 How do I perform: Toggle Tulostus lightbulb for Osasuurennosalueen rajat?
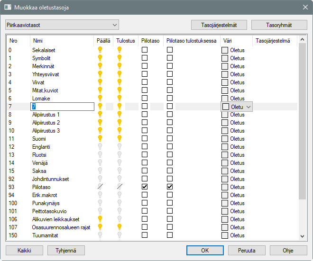pos(120,227)
